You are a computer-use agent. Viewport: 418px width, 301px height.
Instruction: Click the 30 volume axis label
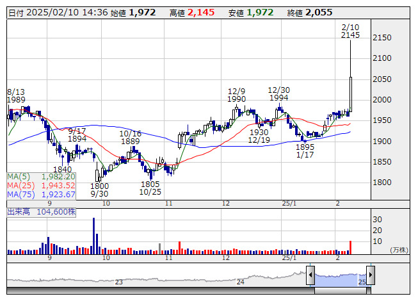tap(377, 220)
